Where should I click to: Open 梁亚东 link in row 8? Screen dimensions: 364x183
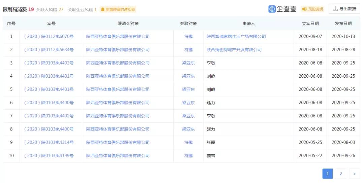click(x=188, y=129)
